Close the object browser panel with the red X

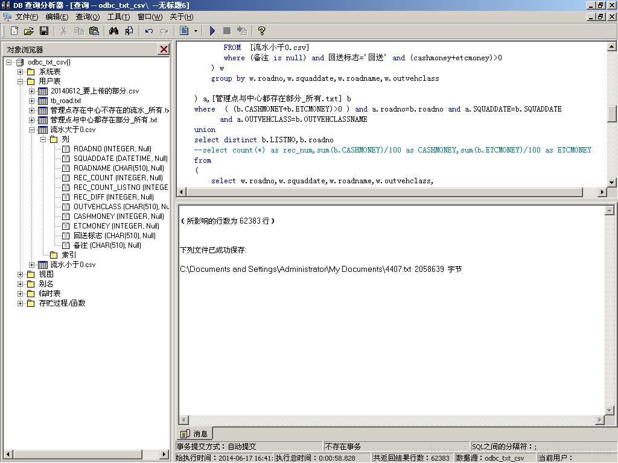pyautogui.click(x=164, y=49)
